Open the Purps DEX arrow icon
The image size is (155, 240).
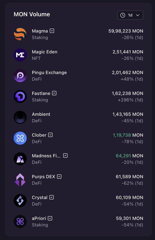click(x=20, y=180)
